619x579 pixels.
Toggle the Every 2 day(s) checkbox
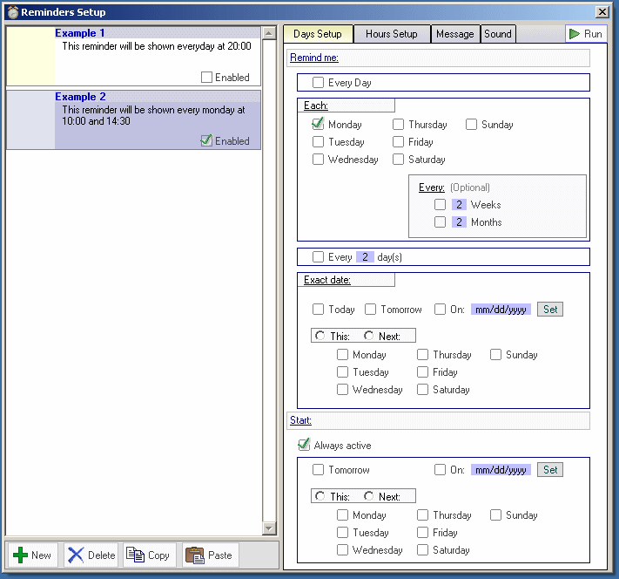tap(318, 257)
